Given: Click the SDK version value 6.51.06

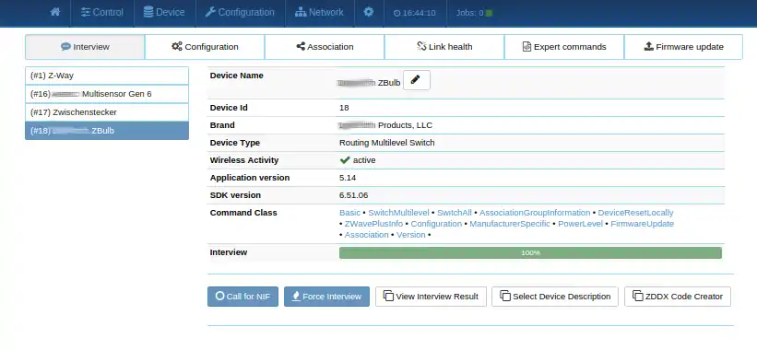Looking at the screenshot, I should tap(354, 195).
